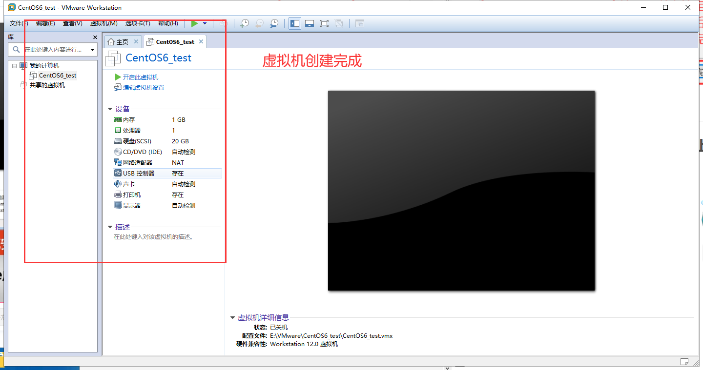This screenshot has height=370, width=703.
Task: Close the VMware Workstation window
Action: pyautogui.click(x=688, y=7)
